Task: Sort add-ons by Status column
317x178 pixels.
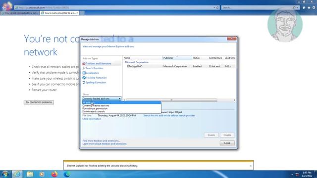Action: coord(200,58)
